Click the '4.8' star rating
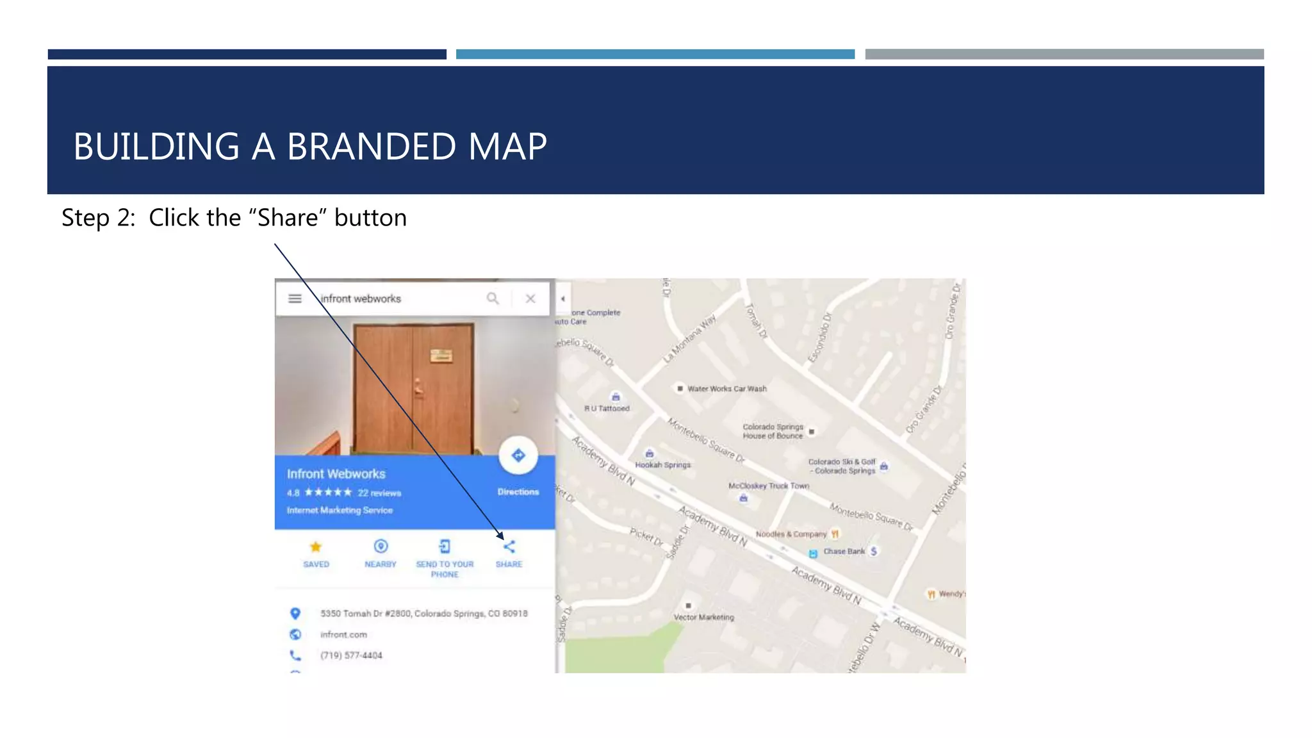This screenshot has height=738, width=1312. pyautogui.click(x=293, y=493)
